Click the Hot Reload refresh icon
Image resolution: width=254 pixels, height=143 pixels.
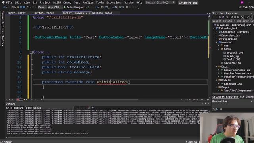point(96,7)
